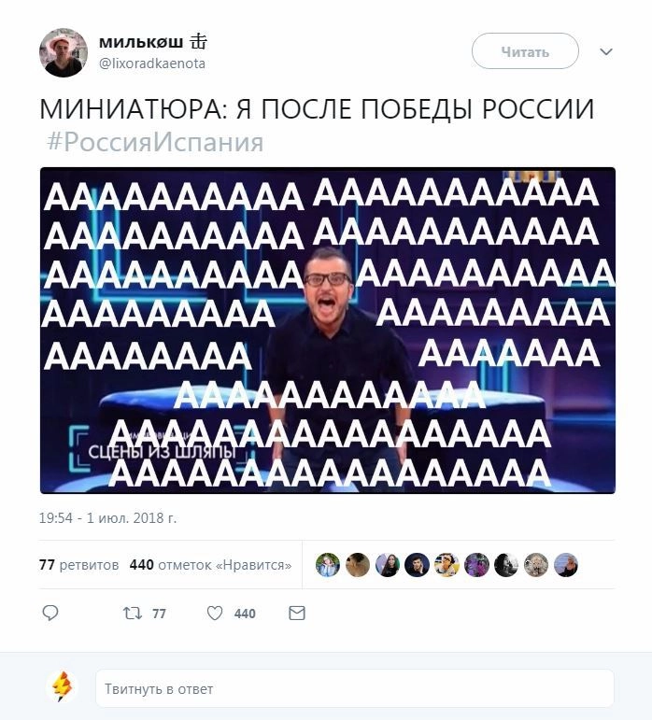Focus the Твитнуть в ответ field
The image size is (652, 720).
tap(354, 688)
